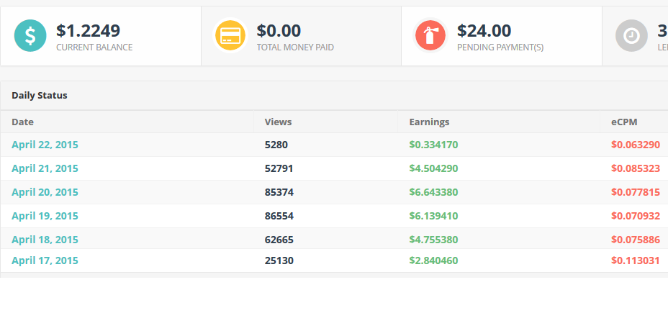Click the yellow credit card icon
This screenshot has width=668, height=331.
click(230, 35)
